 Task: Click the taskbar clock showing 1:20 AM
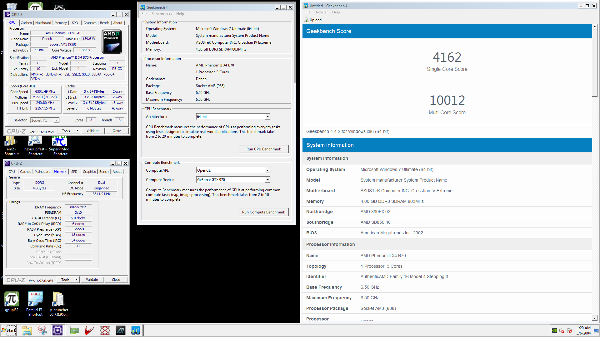(x=583, y=328)
